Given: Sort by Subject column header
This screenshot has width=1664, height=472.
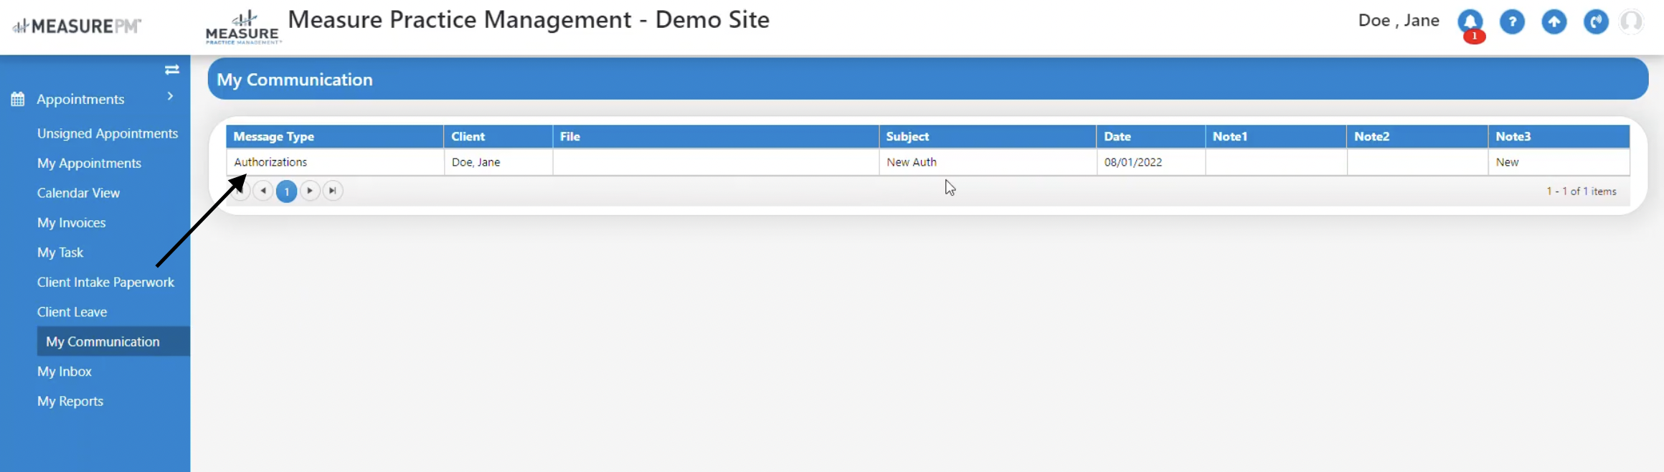Looking at the screenshot, I should [987, 136].
